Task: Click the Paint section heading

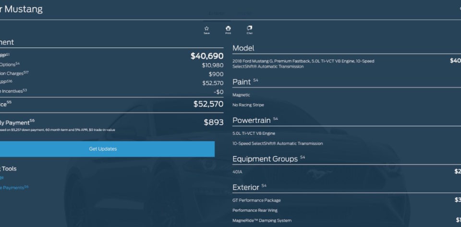Action: (242, 82)
